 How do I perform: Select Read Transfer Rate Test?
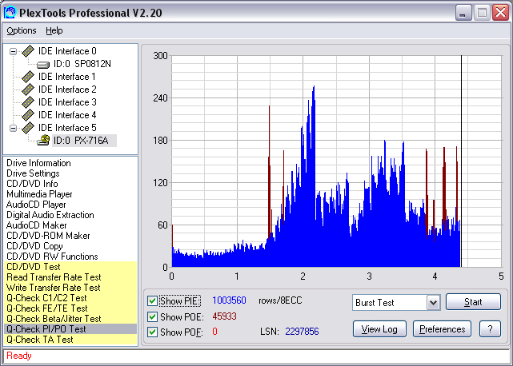tap(70, 277)
